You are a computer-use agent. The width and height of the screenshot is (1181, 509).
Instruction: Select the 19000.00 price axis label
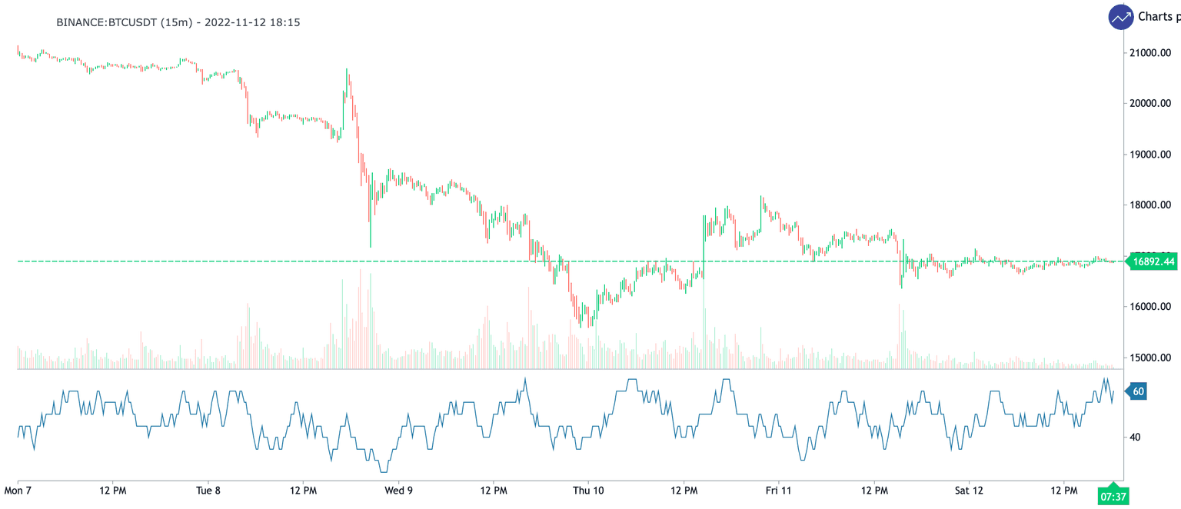pos(1149,154)
